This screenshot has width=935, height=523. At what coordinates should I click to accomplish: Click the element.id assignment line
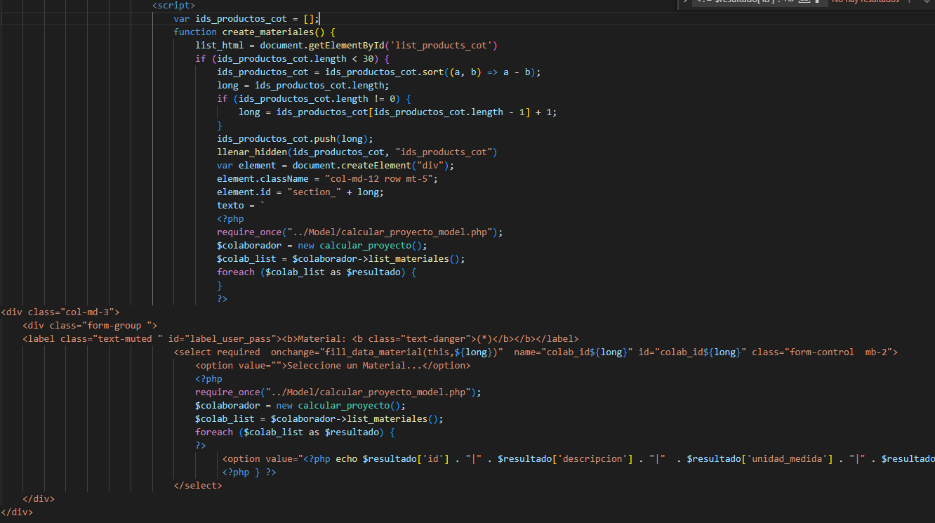tap(300, 192)
